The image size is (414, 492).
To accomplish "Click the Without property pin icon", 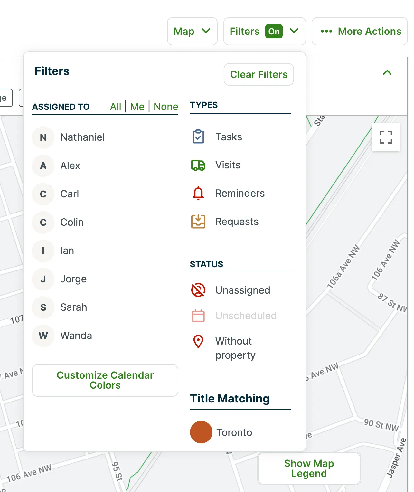I will click(x=198, y=341).
